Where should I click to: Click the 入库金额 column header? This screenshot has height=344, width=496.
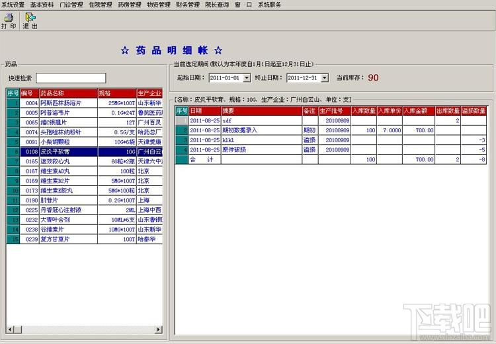(419, 110)
